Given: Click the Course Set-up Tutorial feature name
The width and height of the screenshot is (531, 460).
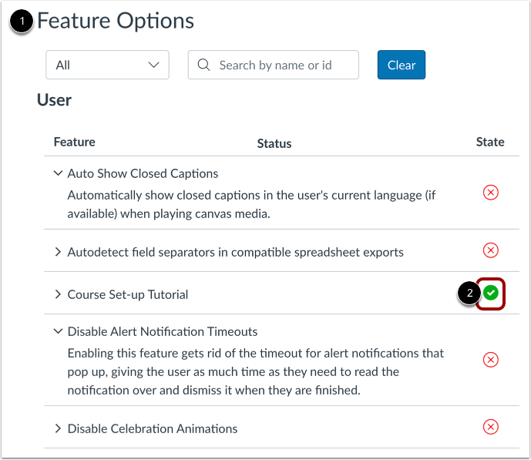Looking at the screenshot, I should 128,294.
